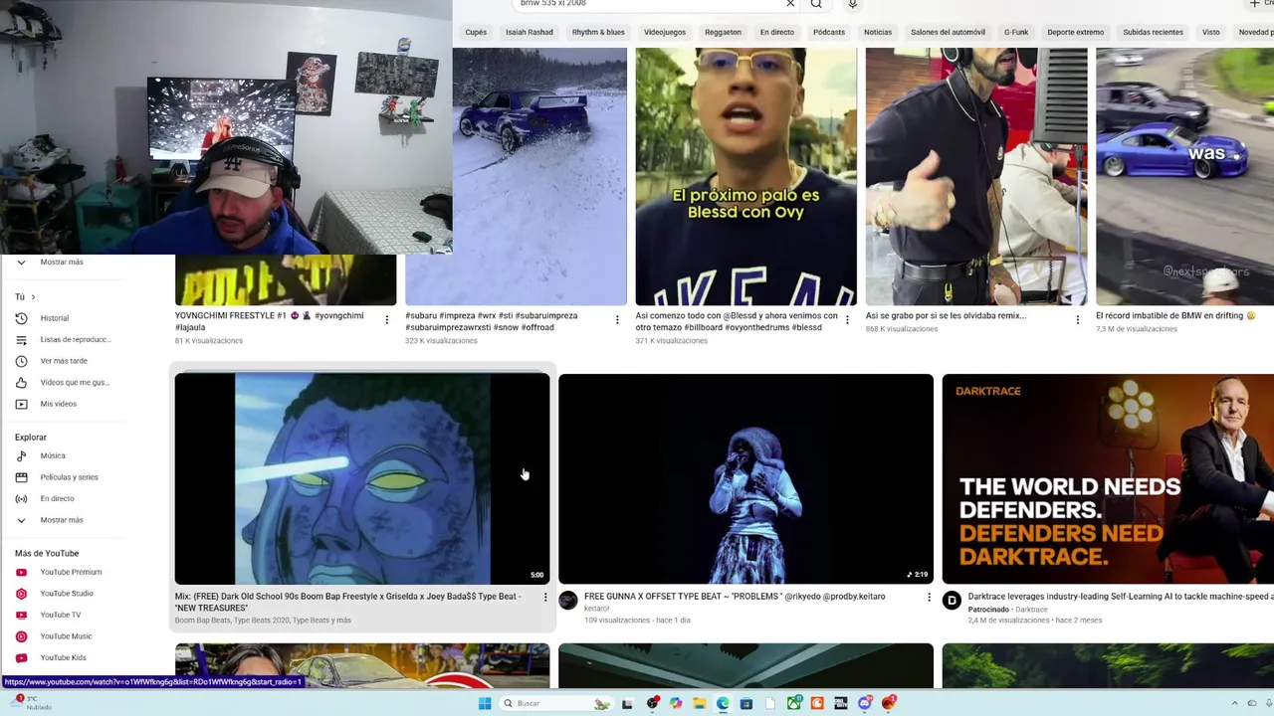Filter by Rhythm & blues chip
The height and width of the screenshot is (716, 1274).
[598, 32]
